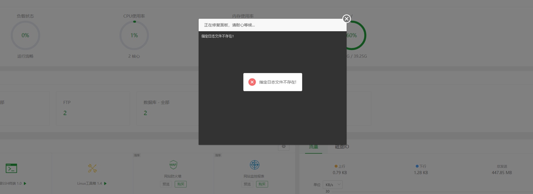The height and width of the screenshot is (194, 533).
Task: Click the 总发送 447.85 MB value
Action: [502, 173]
